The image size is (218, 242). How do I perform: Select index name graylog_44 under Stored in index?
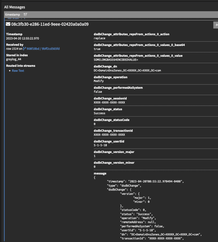coord(13,59)
